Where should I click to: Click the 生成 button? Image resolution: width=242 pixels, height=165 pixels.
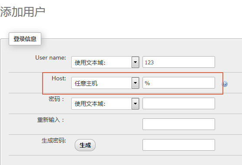pyautogui.click(x=85, y=145)
